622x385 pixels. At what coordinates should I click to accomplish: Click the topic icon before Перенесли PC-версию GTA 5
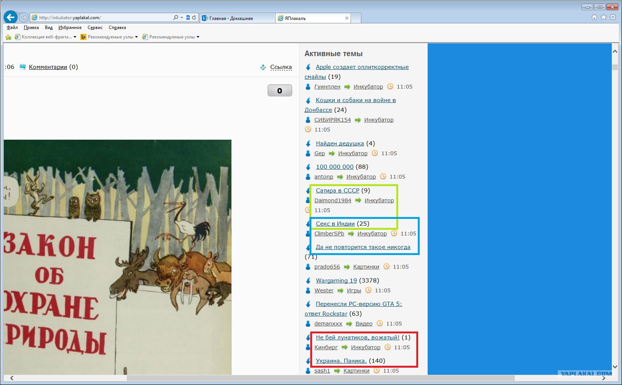click(x=308, y=304)
